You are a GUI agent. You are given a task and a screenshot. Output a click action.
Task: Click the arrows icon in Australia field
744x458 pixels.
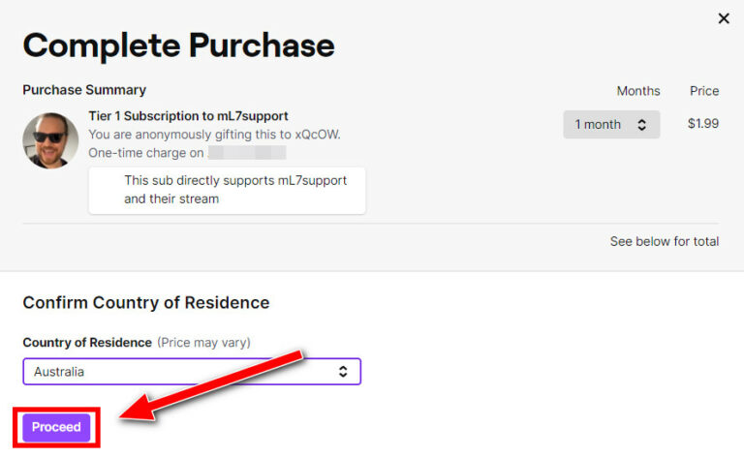click(x=342, y=372)
